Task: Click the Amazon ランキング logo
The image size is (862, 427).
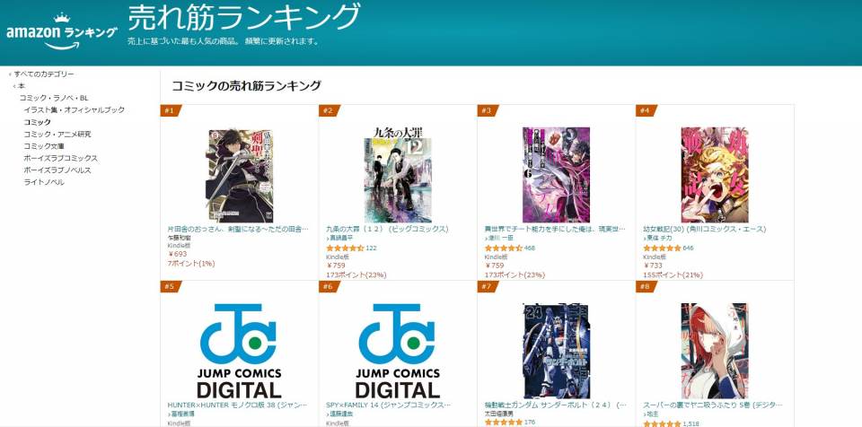Action: coord(62,32)
